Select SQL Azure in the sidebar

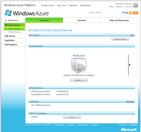click(x=15, y=36)
